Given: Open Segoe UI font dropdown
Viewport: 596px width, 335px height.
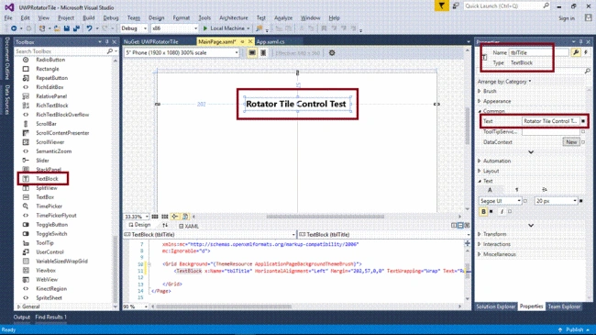Looking at the screenshot, I should coord(500,201).
